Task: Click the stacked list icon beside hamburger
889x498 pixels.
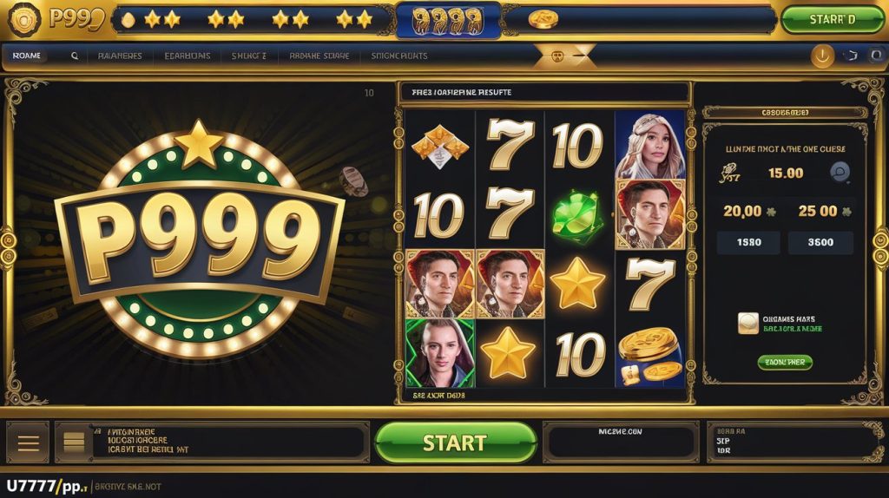Action: point(74,442)
